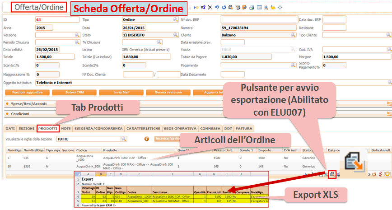Switch to the PRODOTTI tab
The height and width of the screenshot is (210, 392).
coord(47,128)
